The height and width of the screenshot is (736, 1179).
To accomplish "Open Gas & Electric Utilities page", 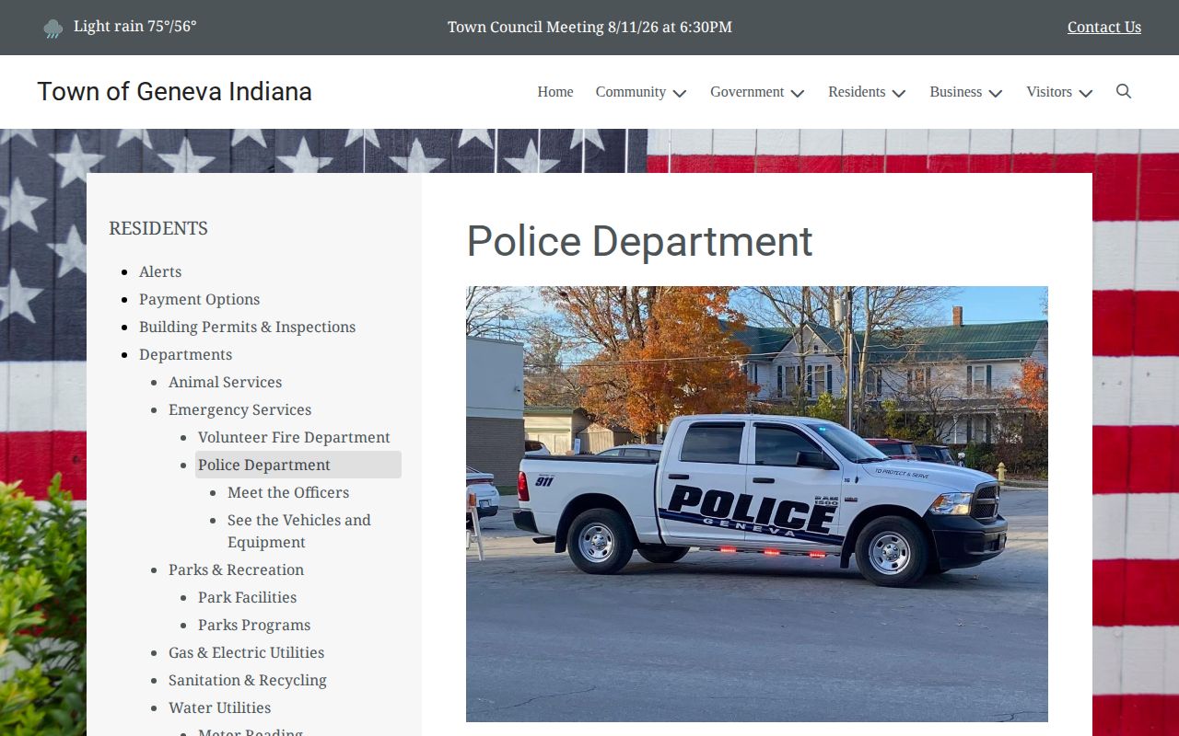I will 246,652.
